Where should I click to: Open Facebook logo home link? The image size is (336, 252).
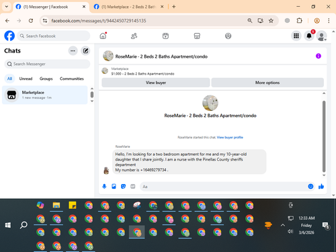(9, 36)
